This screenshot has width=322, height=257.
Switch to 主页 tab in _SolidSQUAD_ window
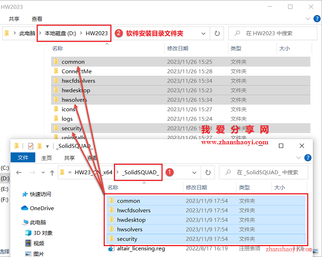(46, 158)
